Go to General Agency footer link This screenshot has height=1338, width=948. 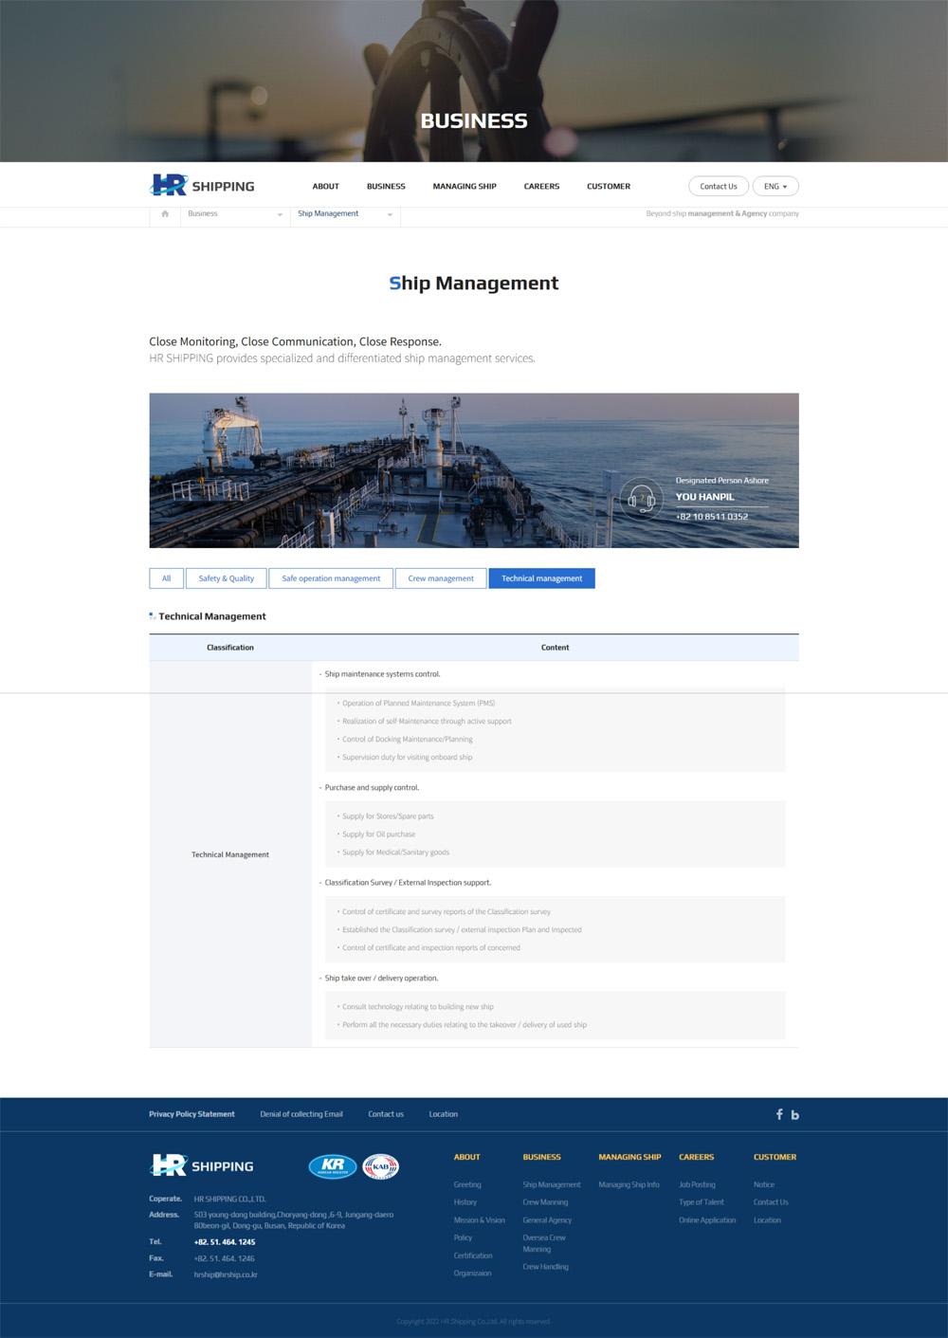547,1220
